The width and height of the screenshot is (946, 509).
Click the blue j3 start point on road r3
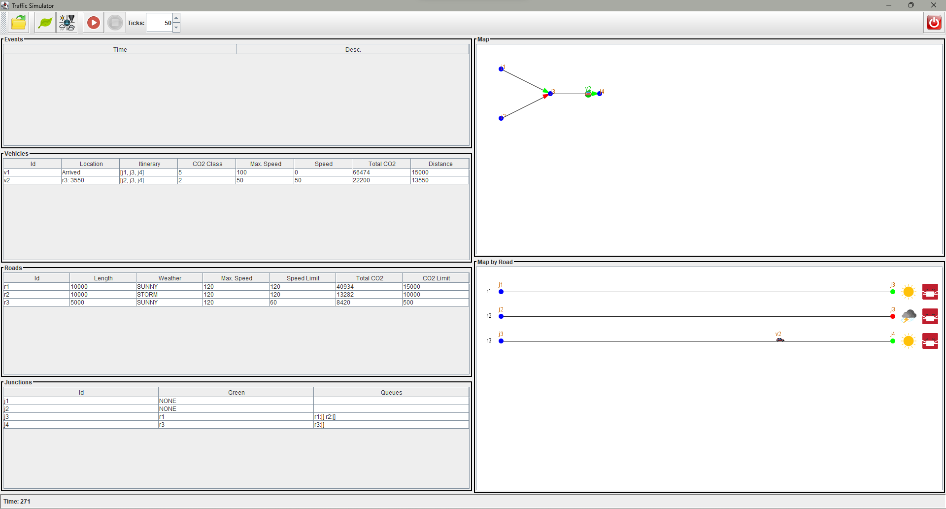501,341
